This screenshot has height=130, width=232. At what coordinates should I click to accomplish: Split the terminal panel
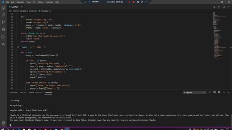click(214, 92)
